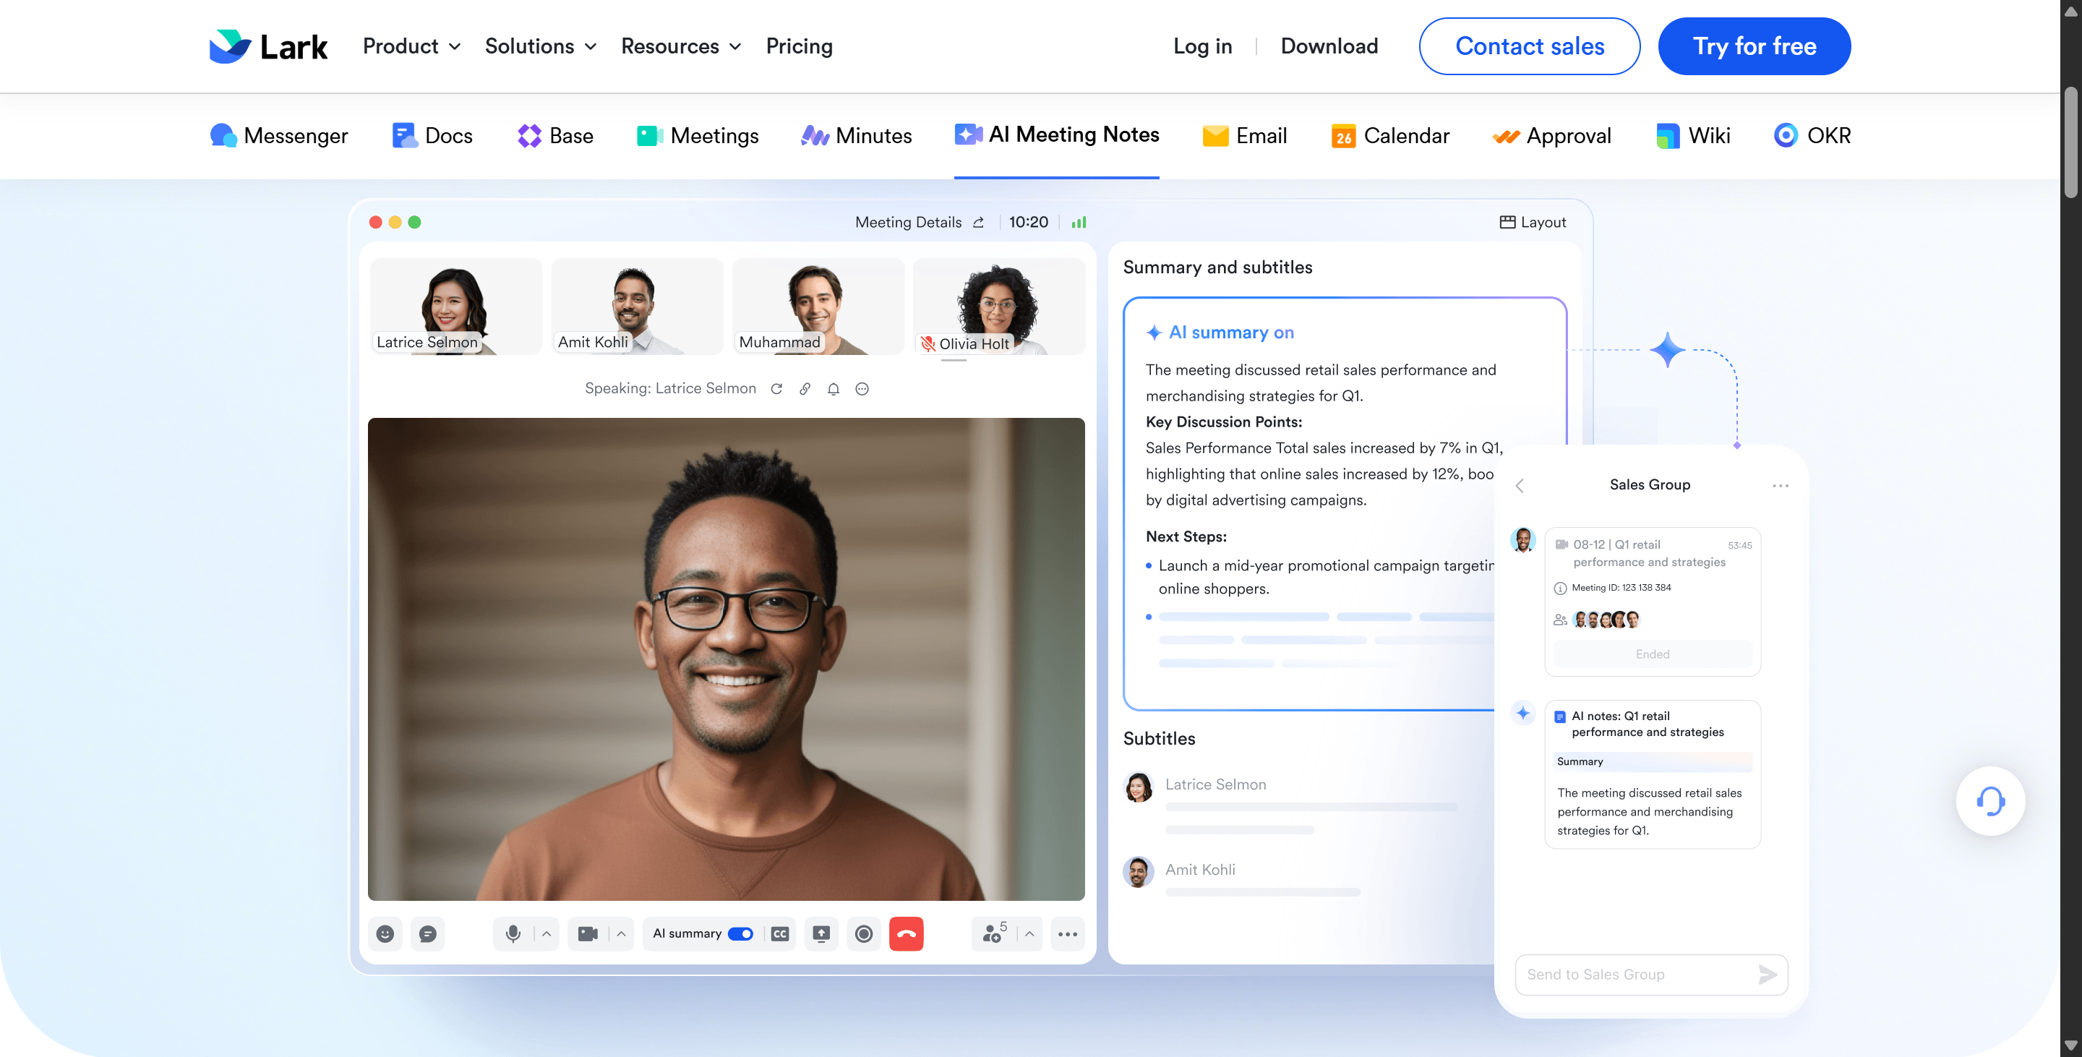The height and width of the screenshot is (1057, 2082).
Task: Mute the microphone in meeting toolbar
Action: pos(513,933)
